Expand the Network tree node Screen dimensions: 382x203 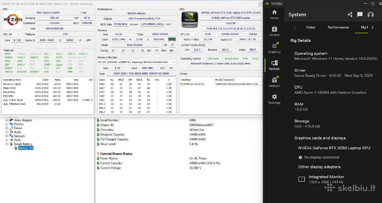pyautogui.click(x=7, y=136)
